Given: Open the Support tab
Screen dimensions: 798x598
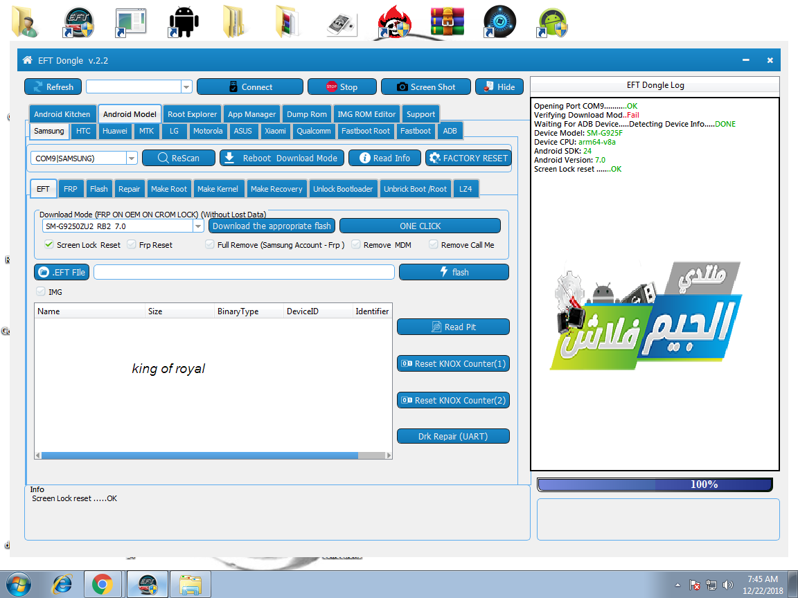Looking at the screenshot, I should pos(420,114).
